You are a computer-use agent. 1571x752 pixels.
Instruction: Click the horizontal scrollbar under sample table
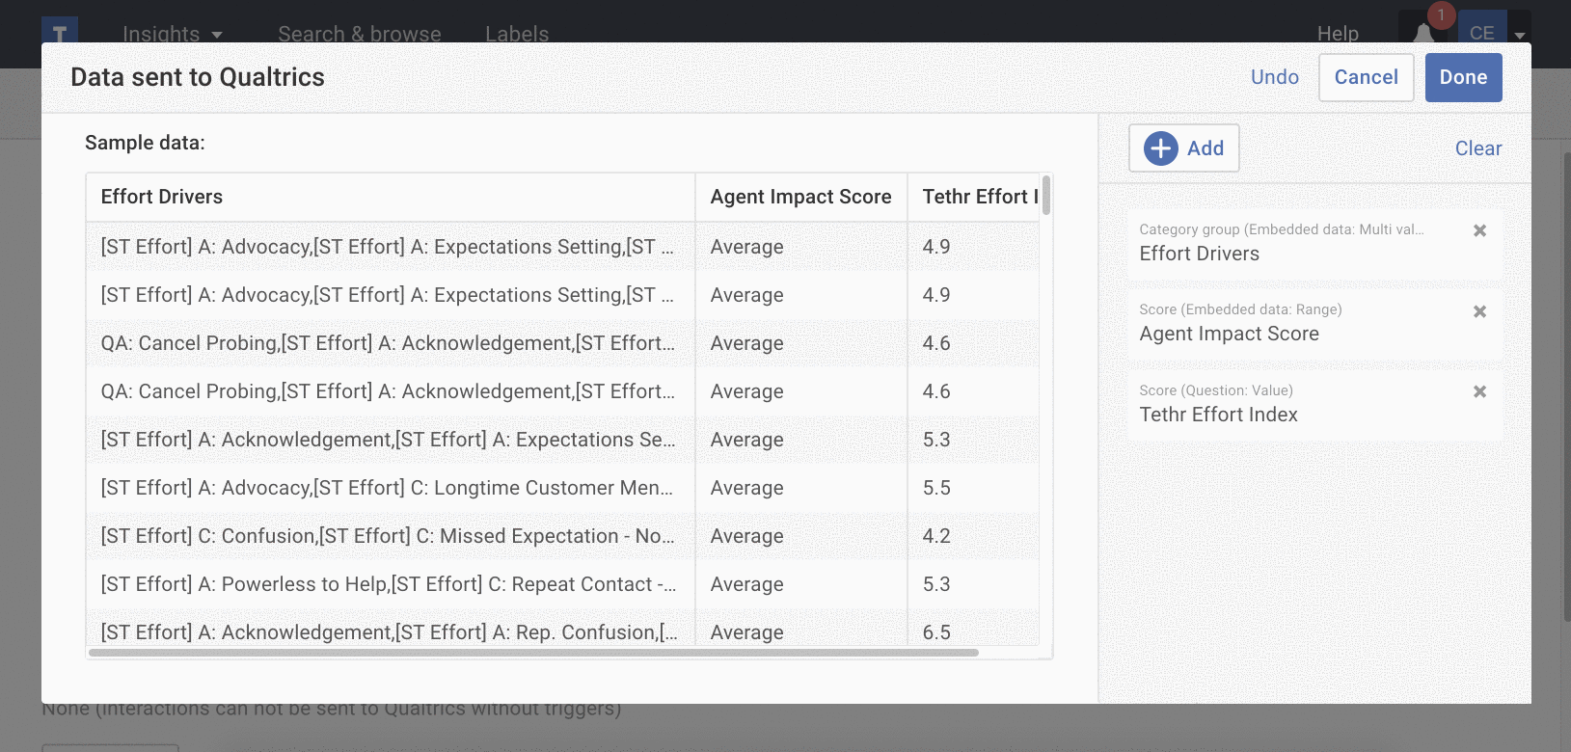532,653
